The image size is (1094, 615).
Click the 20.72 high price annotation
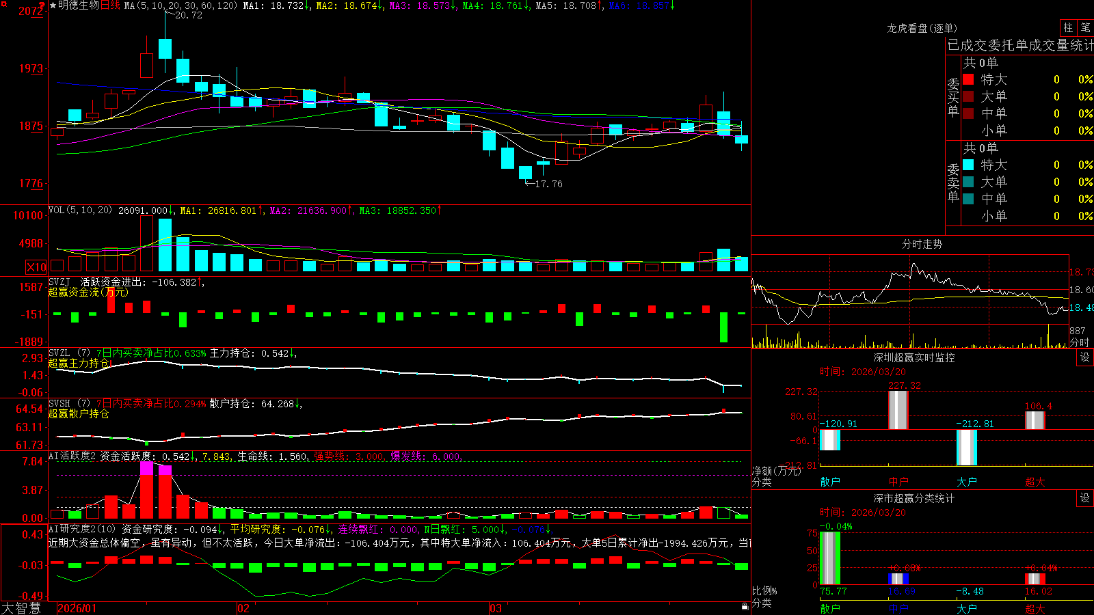click(189, 15)
